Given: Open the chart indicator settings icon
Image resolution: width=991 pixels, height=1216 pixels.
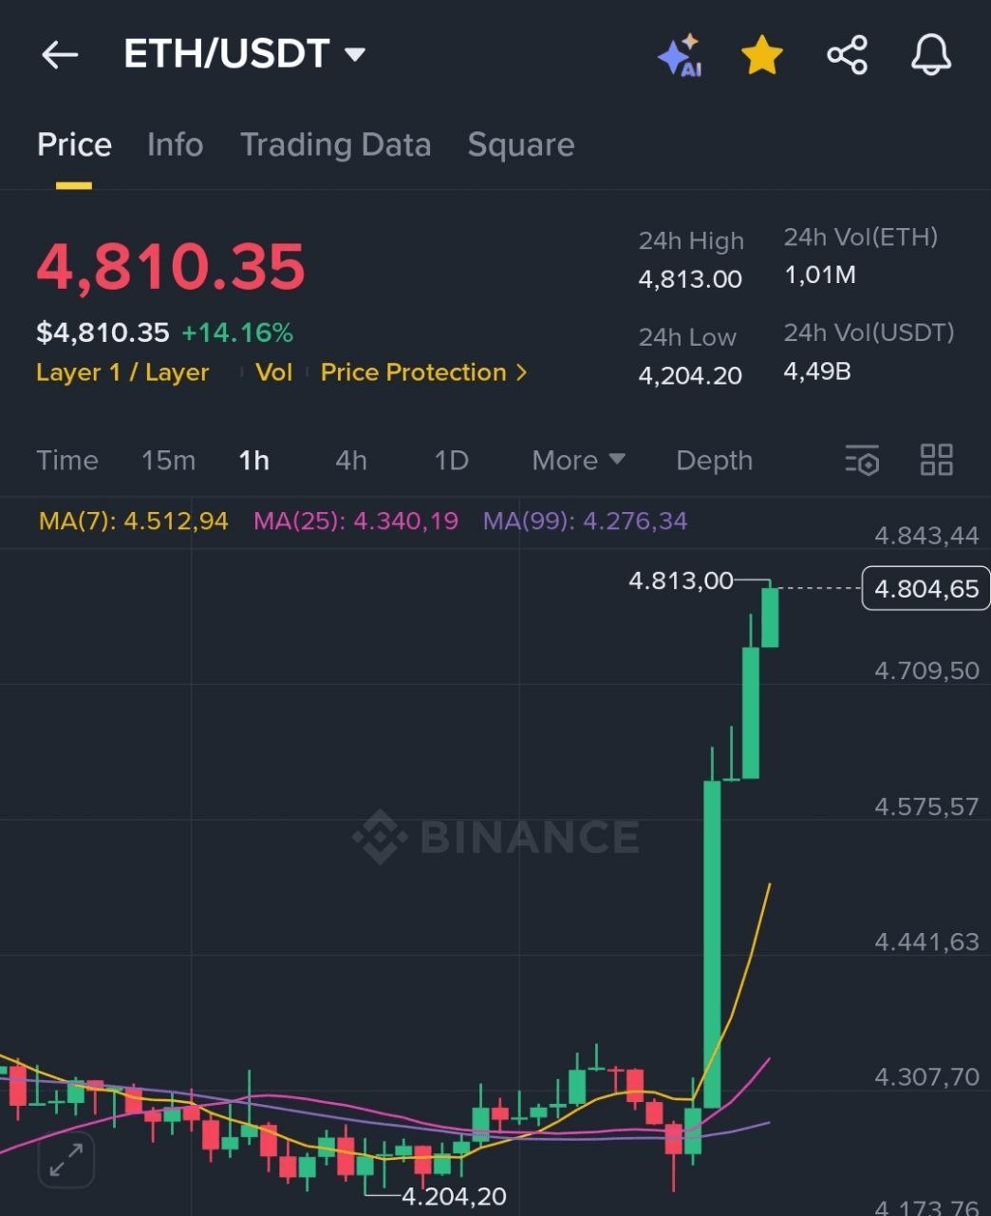Looking at the screenshot, I should [862, 460].
